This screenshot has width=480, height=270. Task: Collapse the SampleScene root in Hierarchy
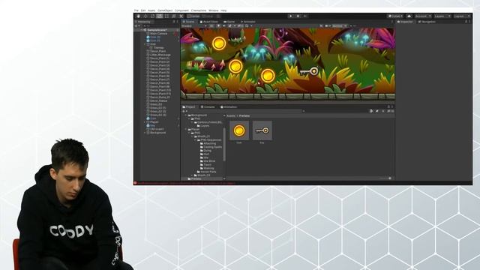[142, 30]
